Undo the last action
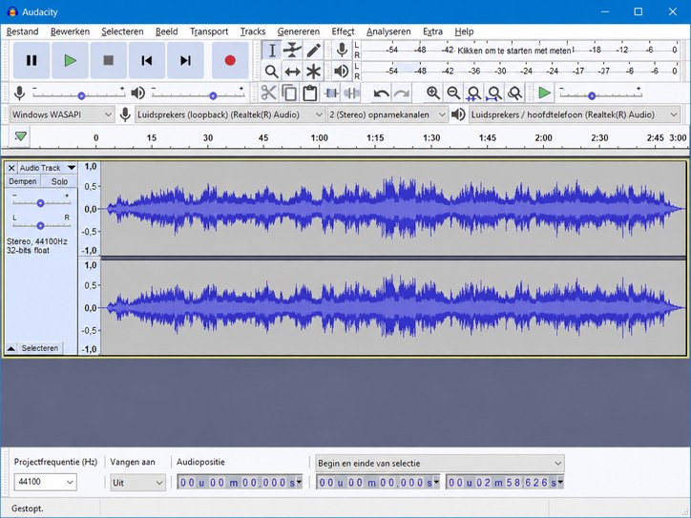Viewport: 691px width, 518px height. [381, 93]
